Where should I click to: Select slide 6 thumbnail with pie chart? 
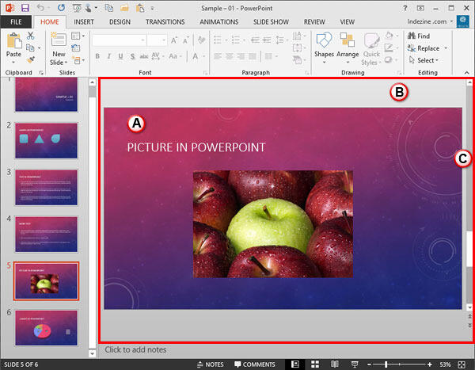tap(47, 328)
